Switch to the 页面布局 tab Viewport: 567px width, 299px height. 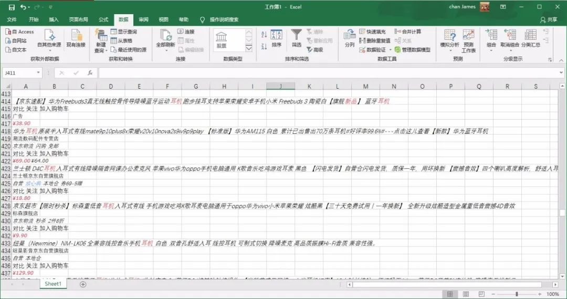click(x=78, y=19)
